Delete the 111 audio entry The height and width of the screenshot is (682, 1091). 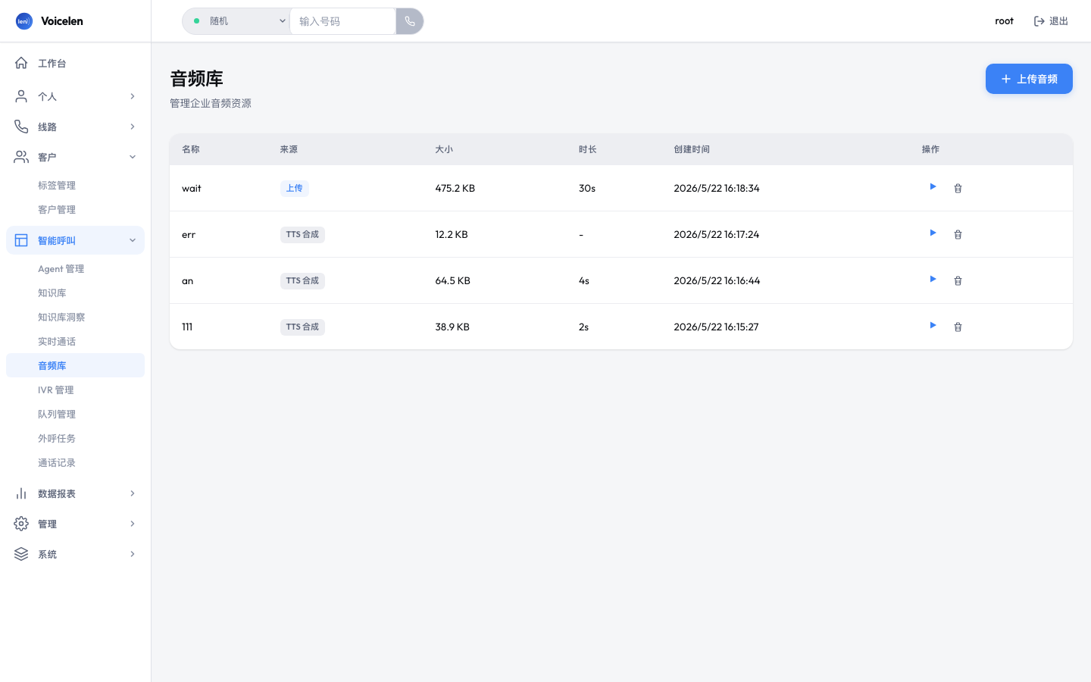click(958, 327)
